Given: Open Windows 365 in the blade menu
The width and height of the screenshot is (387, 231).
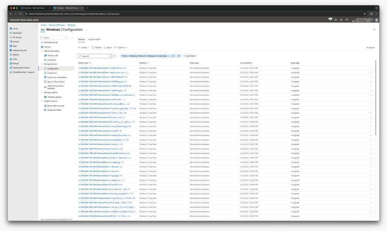Looking at the screenshot, I should click(51, 55).
